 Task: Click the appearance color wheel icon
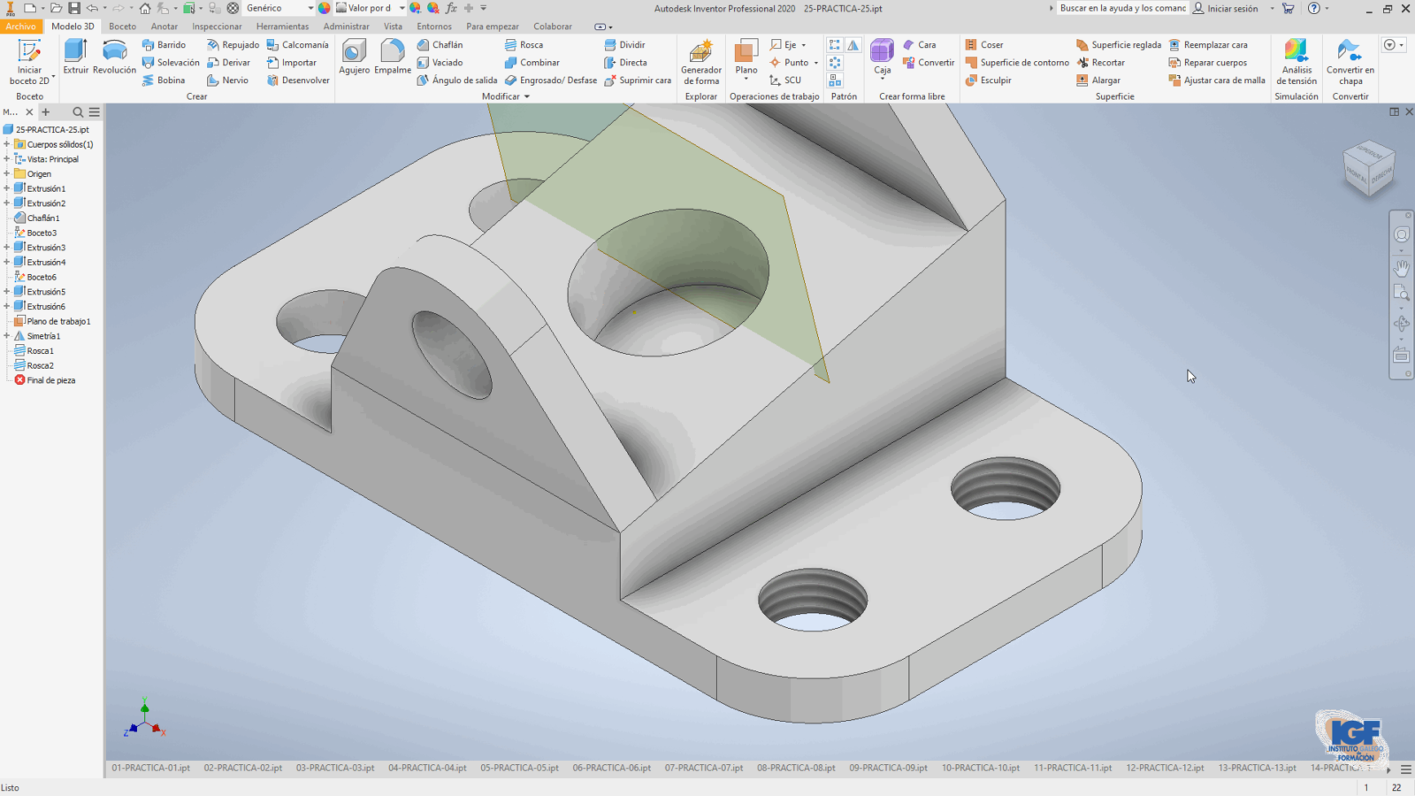tap(325, 8)
